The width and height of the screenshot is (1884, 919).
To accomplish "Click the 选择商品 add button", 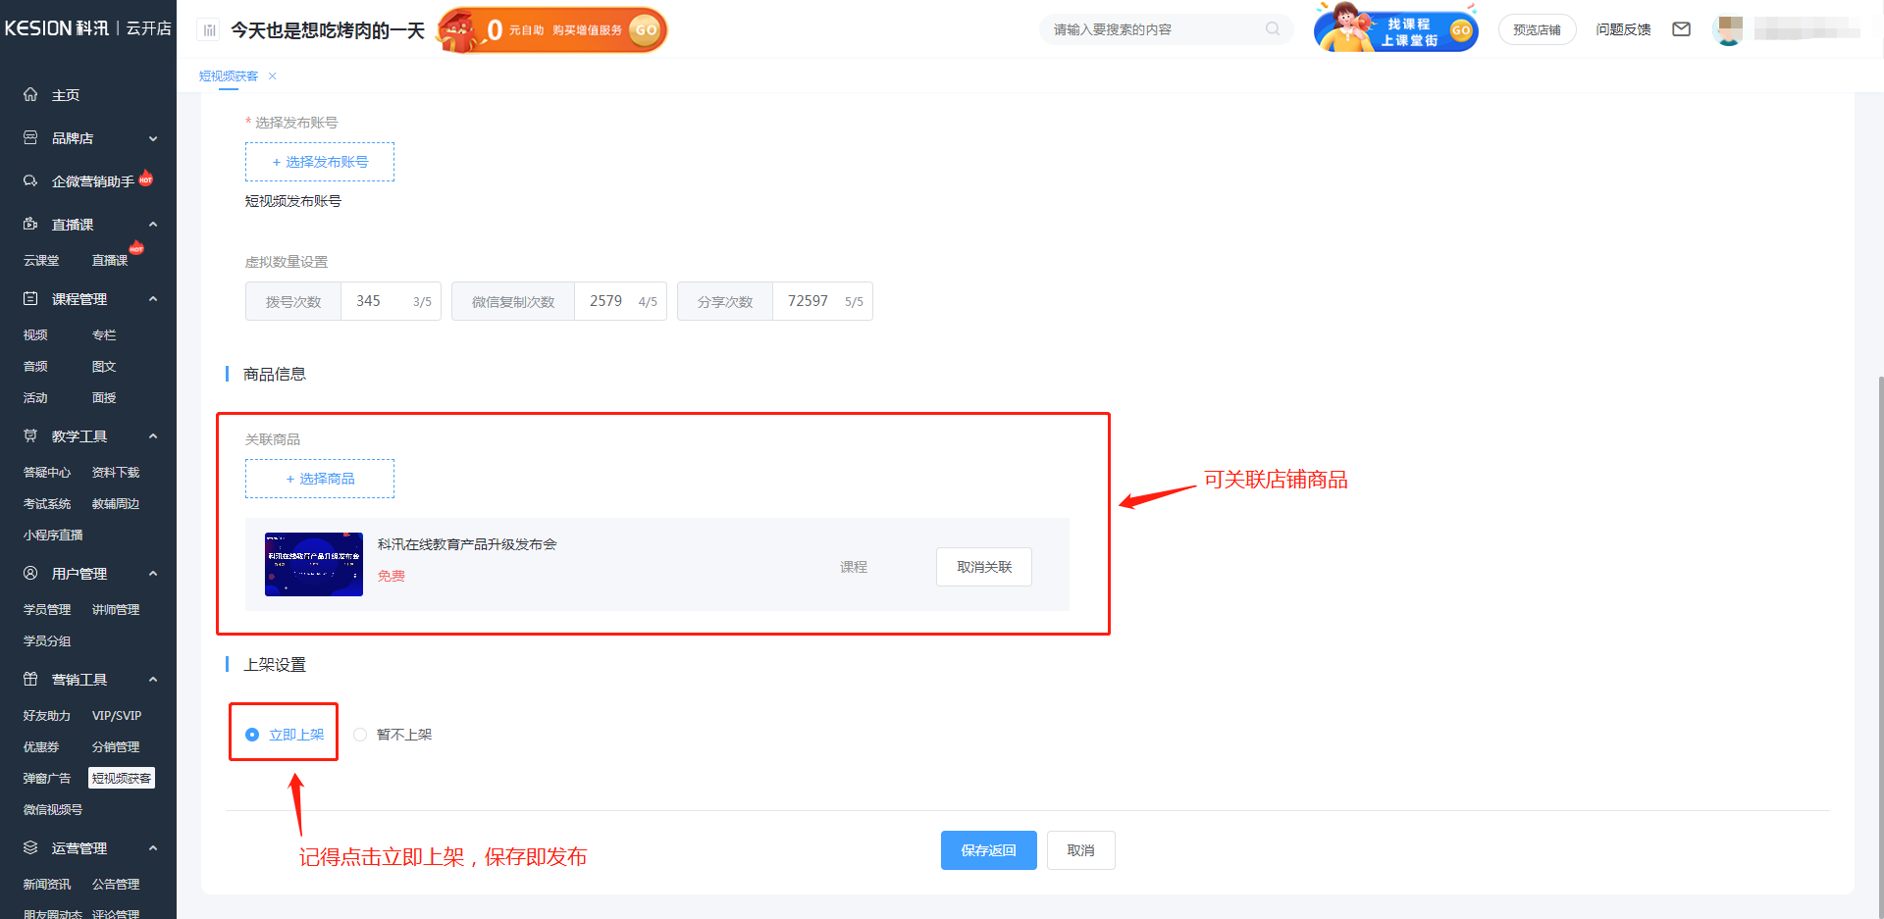I will (x=320, y=479).
